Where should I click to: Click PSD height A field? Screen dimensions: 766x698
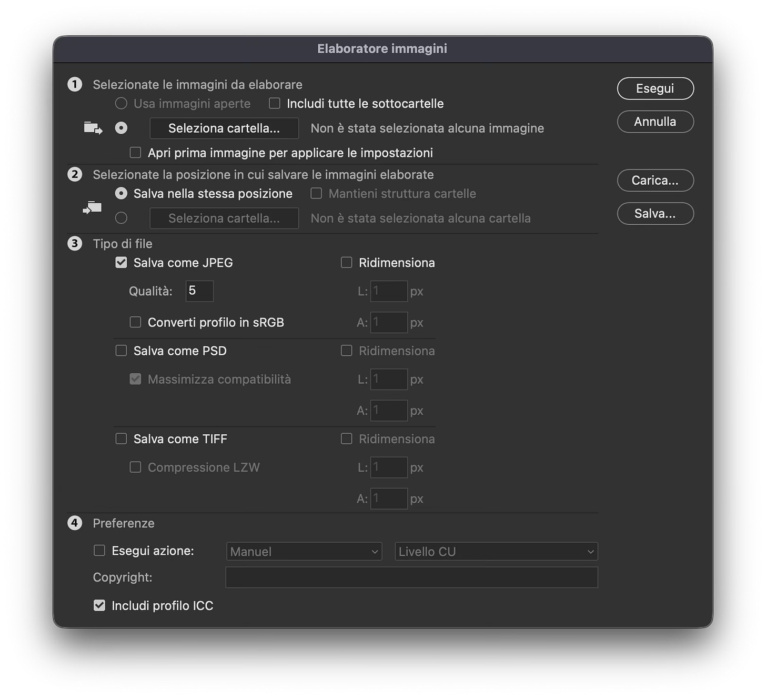pos(389,411)
